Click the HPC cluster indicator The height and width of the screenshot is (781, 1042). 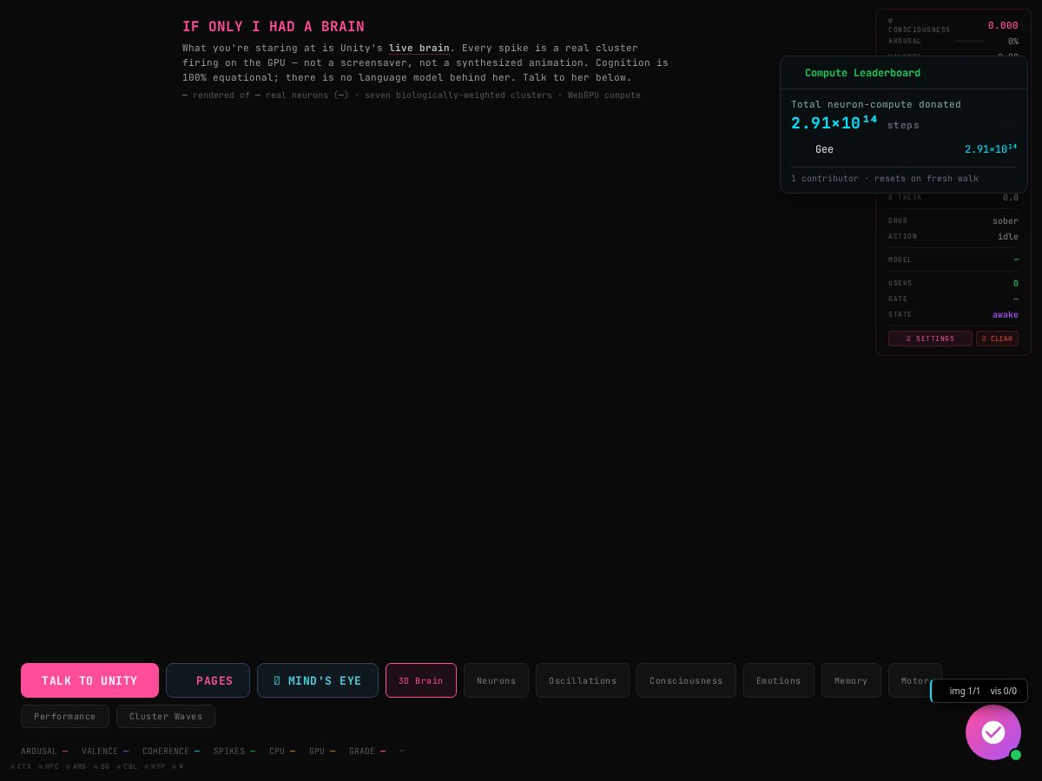49,766
